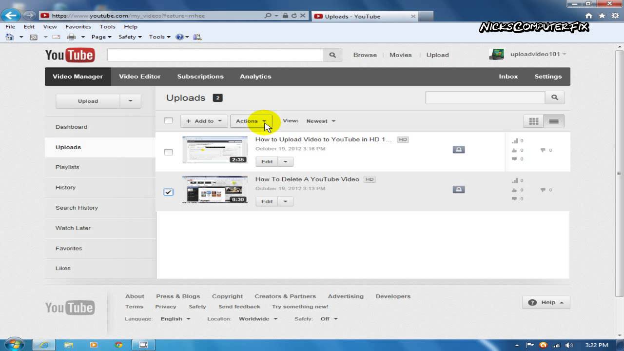Click the uploadvideo101 account avatar

(x=496, y=54)
